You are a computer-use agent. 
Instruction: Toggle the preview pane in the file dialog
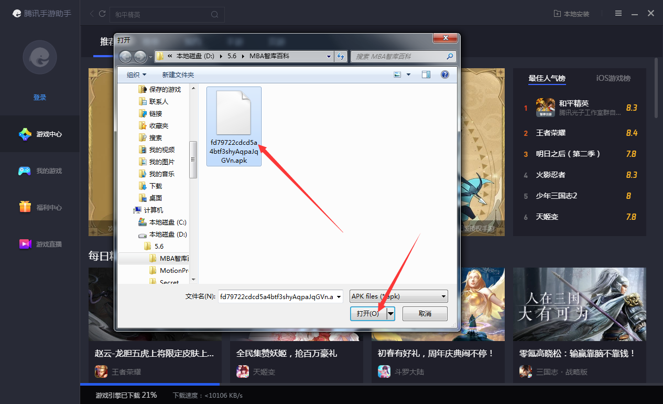coord(426,74)
